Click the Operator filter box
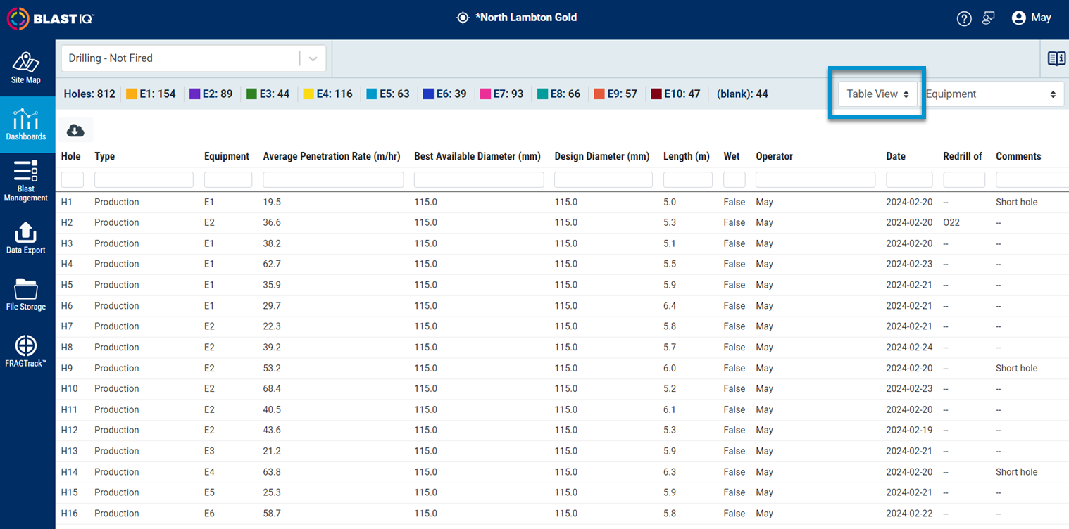 [815, 180]
